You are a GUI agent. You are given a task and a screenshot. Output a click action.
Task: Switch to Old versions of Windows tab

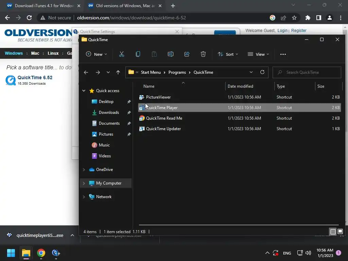[125, 6]
